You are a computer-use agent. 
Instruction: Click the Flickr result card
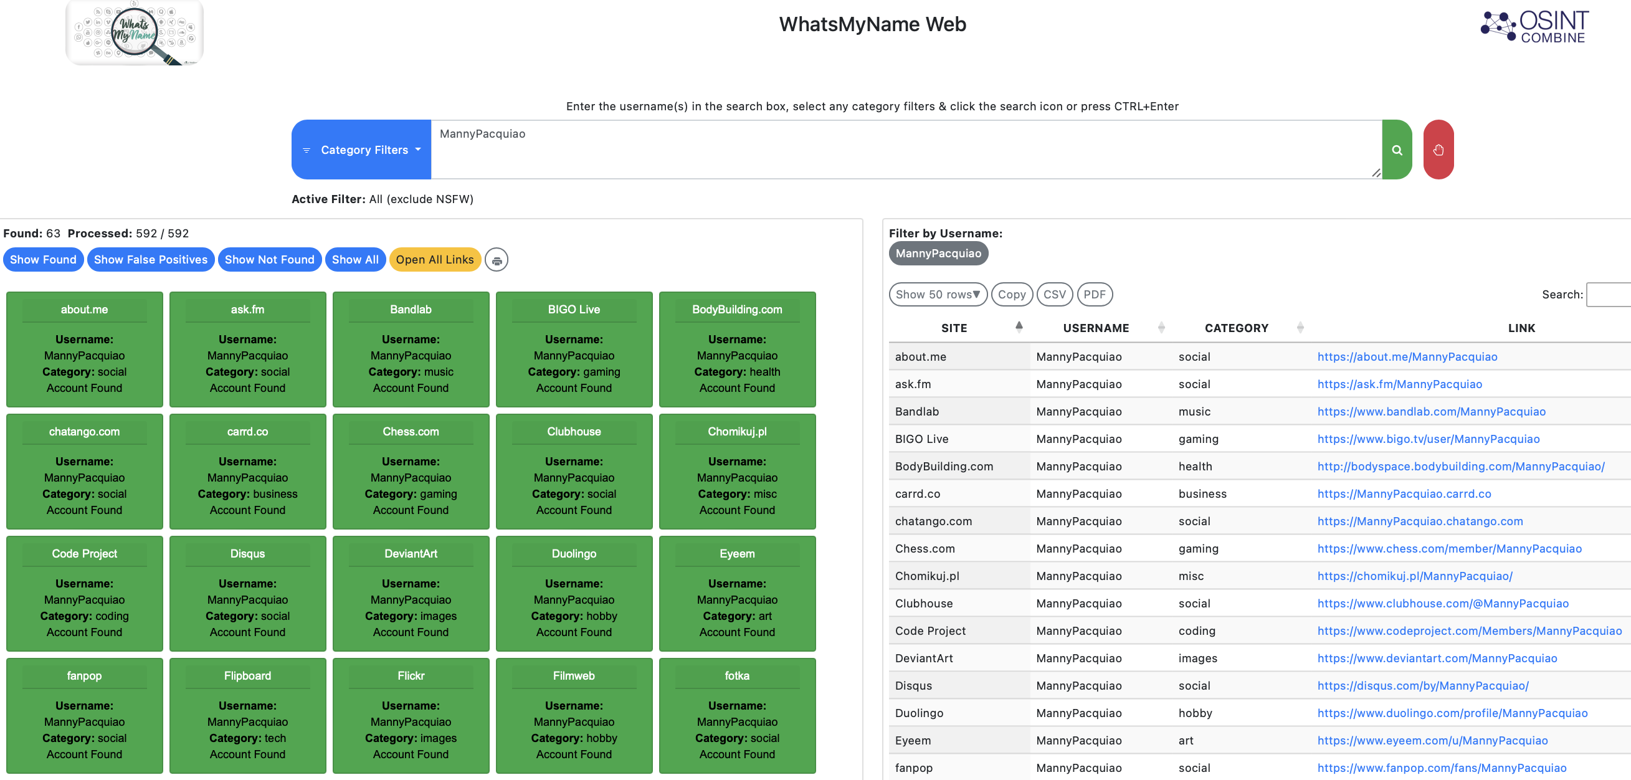(411, 716)
